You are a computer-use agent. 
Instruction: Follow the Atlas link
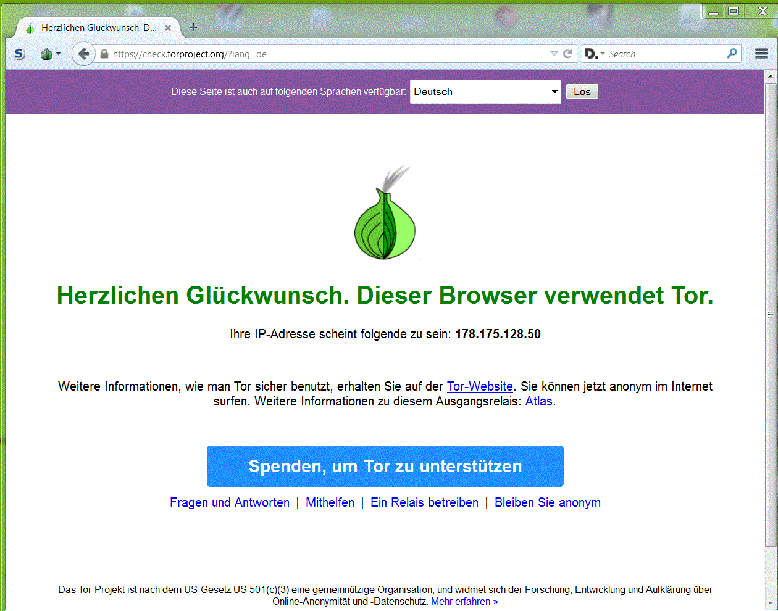pyautogui.click(x=538, y=401)
